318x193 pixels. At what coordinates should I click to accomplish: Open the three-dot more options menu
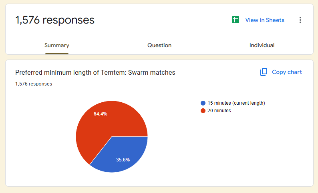[300, 20]
